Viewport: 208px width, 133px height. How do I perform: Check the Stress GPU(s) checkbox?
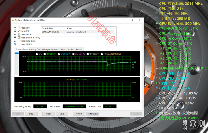click(19, 44)
